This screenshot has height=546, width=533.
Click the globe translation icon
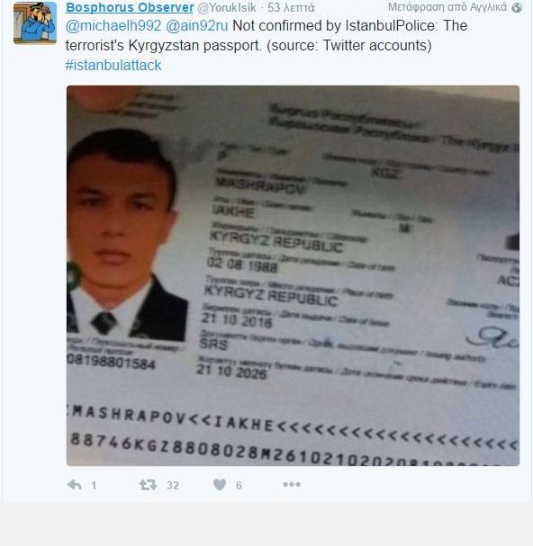click(x=517, y=8)
